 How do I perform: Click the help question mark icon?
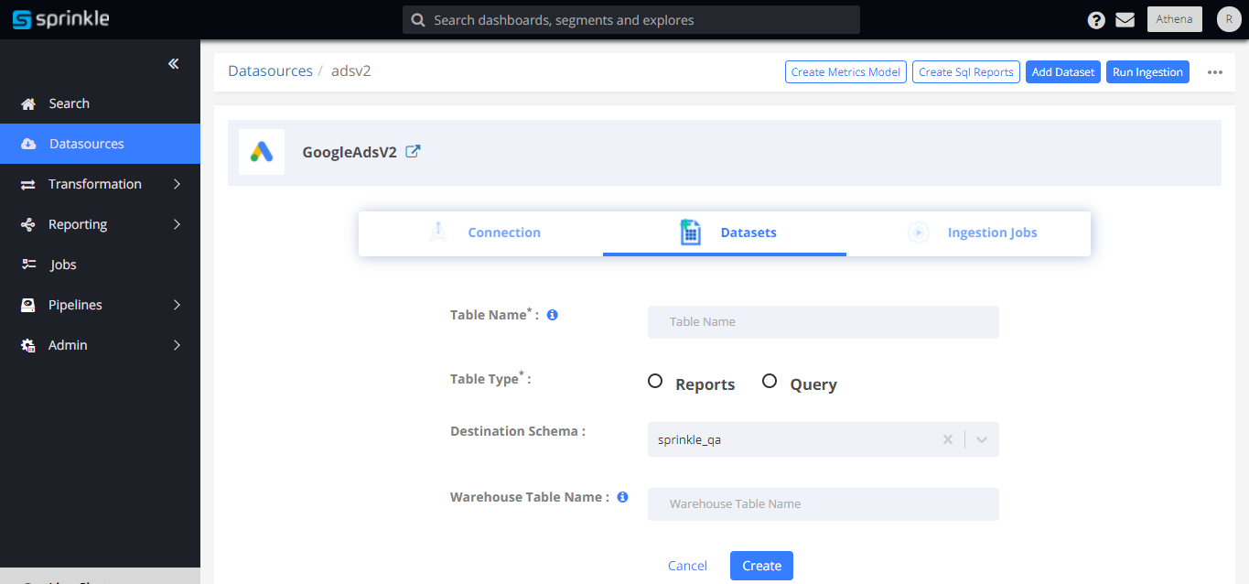click(x=1096, y=20)
